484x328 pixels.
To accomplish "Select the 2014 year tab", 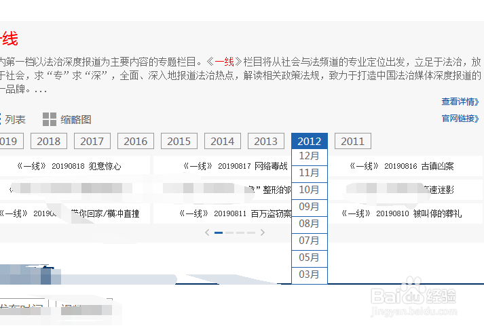I will tap(223, 141).
